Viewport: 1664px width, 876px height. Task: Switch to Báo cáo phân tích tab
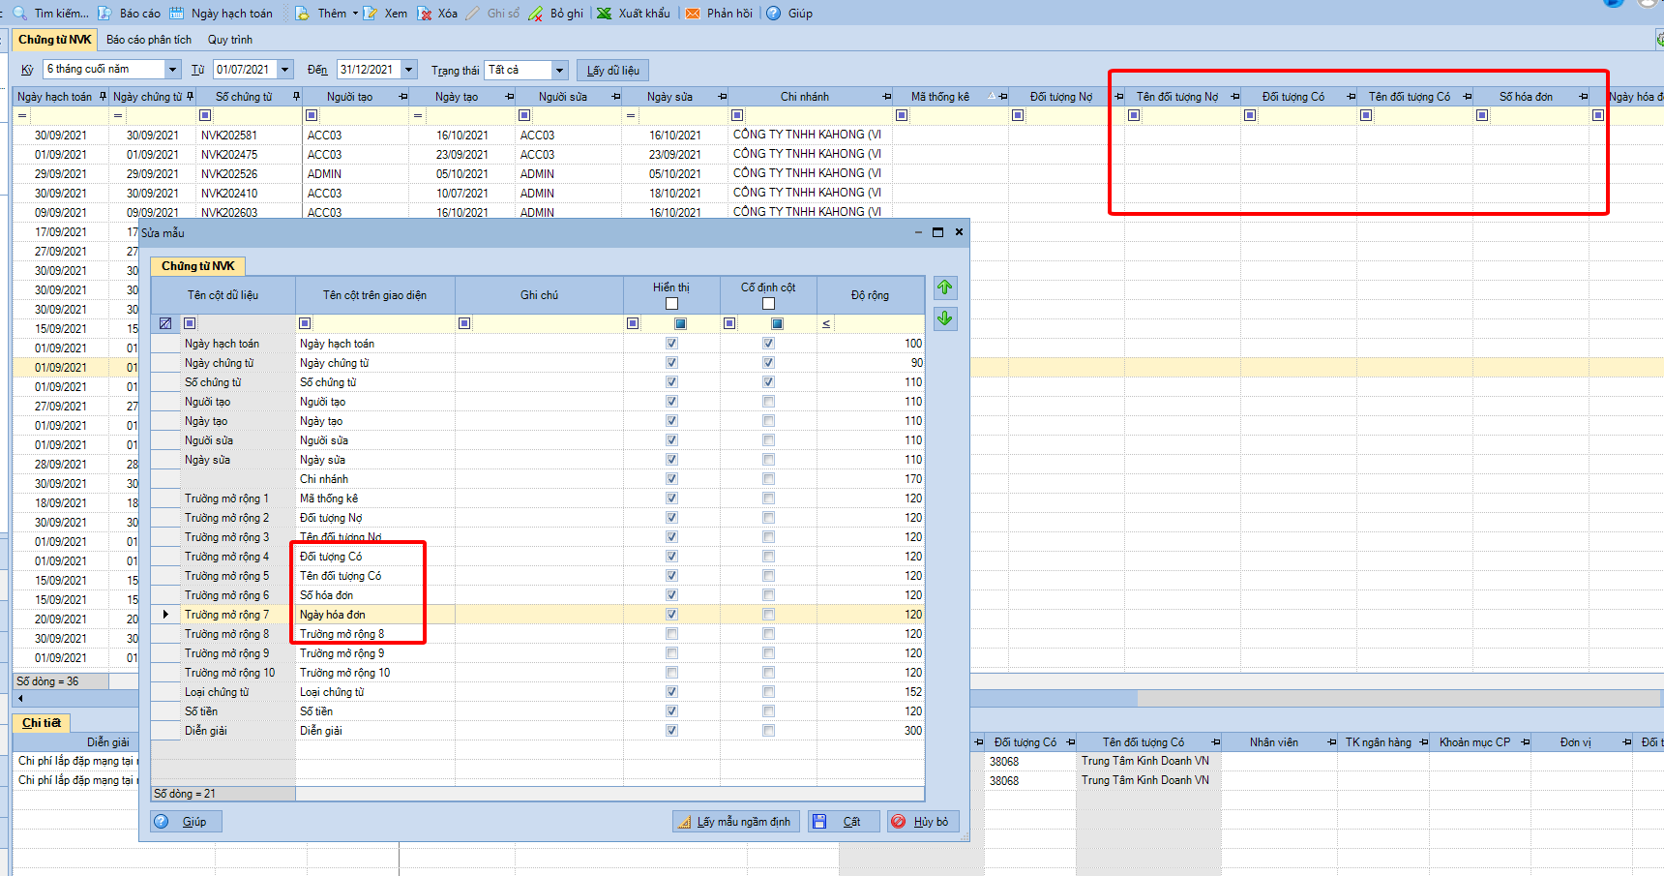149,40
